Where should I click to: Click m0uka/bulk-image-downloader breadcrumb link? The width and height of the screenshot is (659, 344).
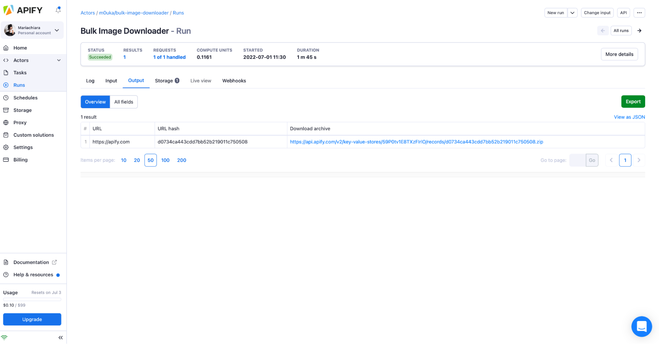(x=134, y=13)
